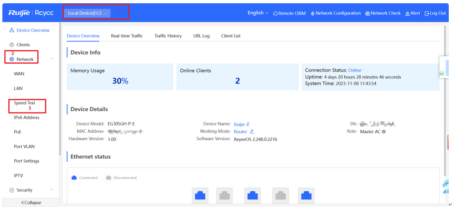Screen dimensions: 452x209
Task: Click the info icon next to Master AC
Action: [384, 131]
